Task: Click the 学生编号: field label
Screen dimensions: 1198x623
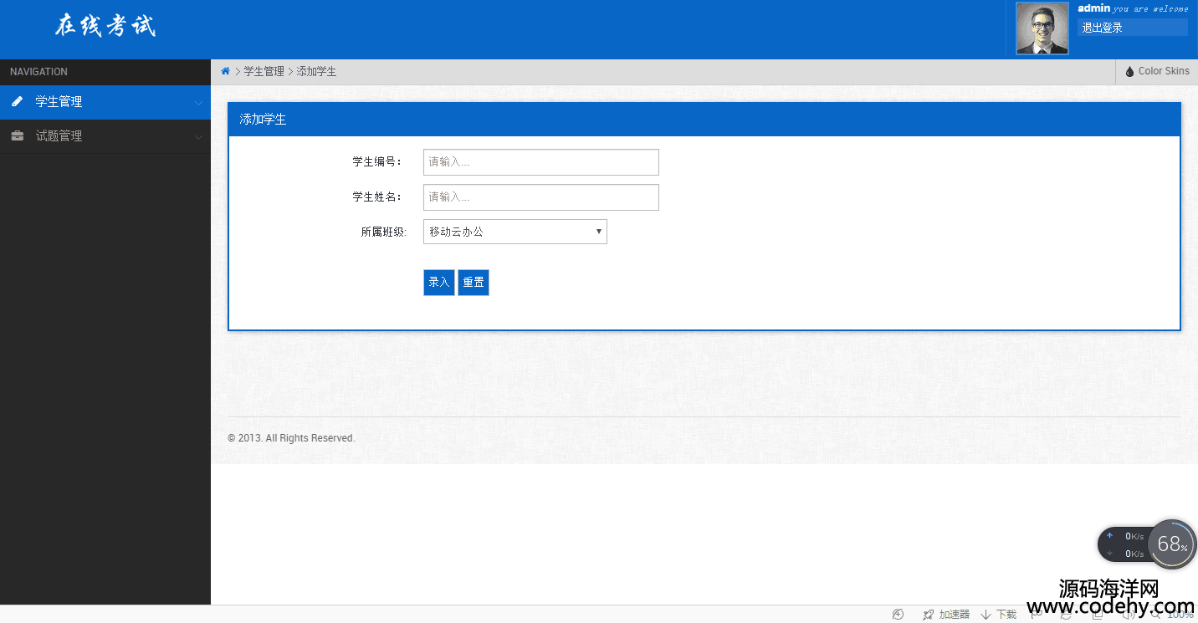Action: 377,161
